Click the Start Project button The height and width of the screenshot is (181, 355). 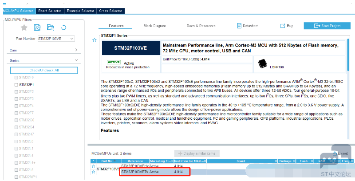327,26
